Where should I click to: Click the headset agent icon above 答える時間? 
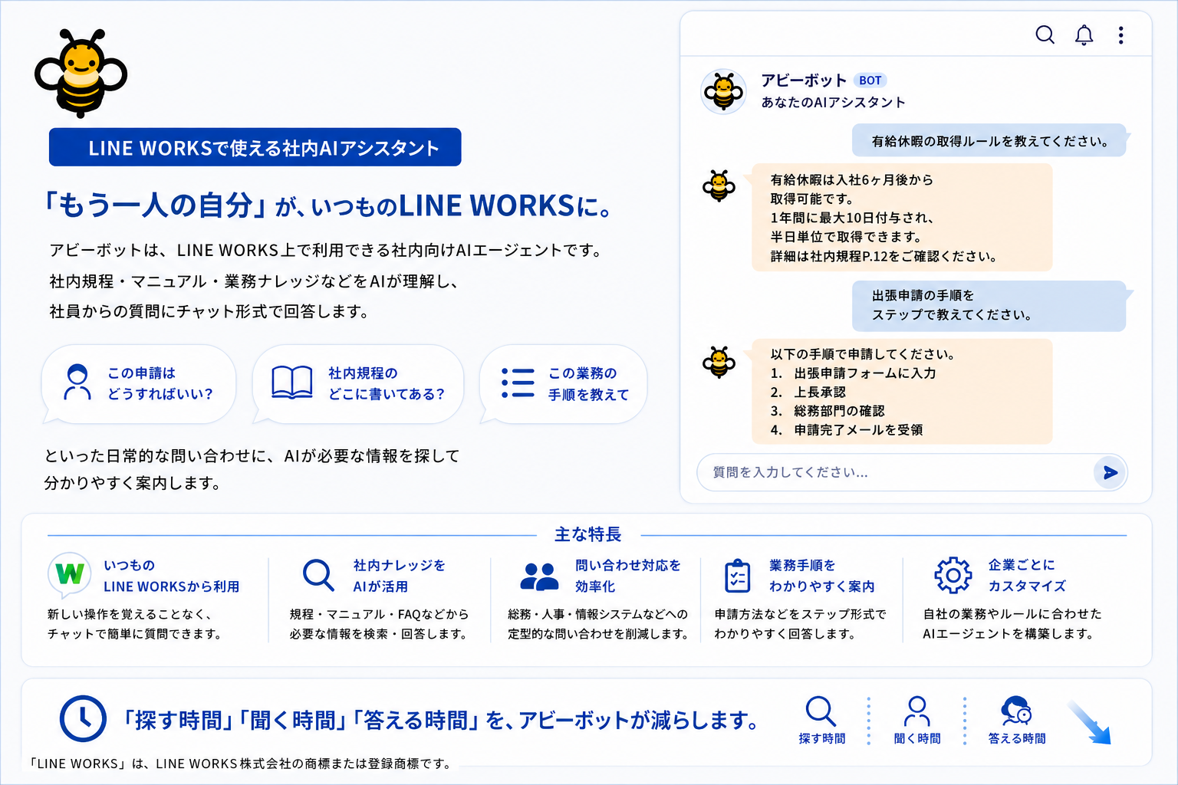(x=1017, y=711)
